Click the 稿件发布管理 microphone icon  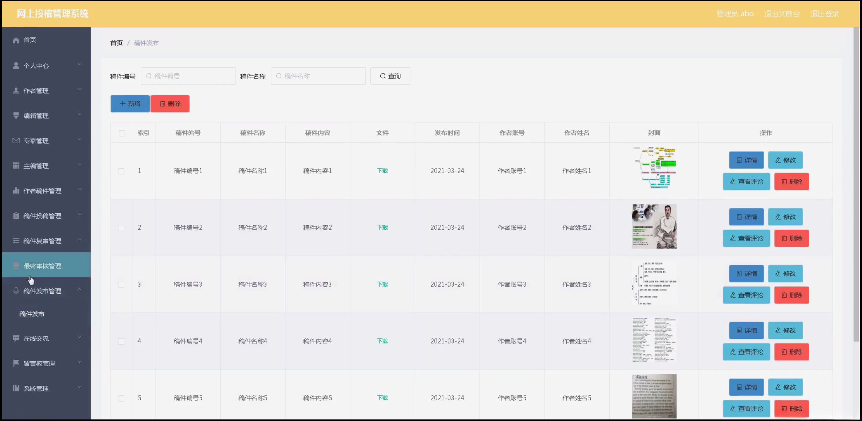click(x=16, y=291)
